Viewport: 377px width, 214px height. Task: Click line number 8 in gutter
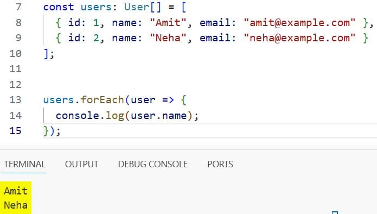[x=18, y=23]
